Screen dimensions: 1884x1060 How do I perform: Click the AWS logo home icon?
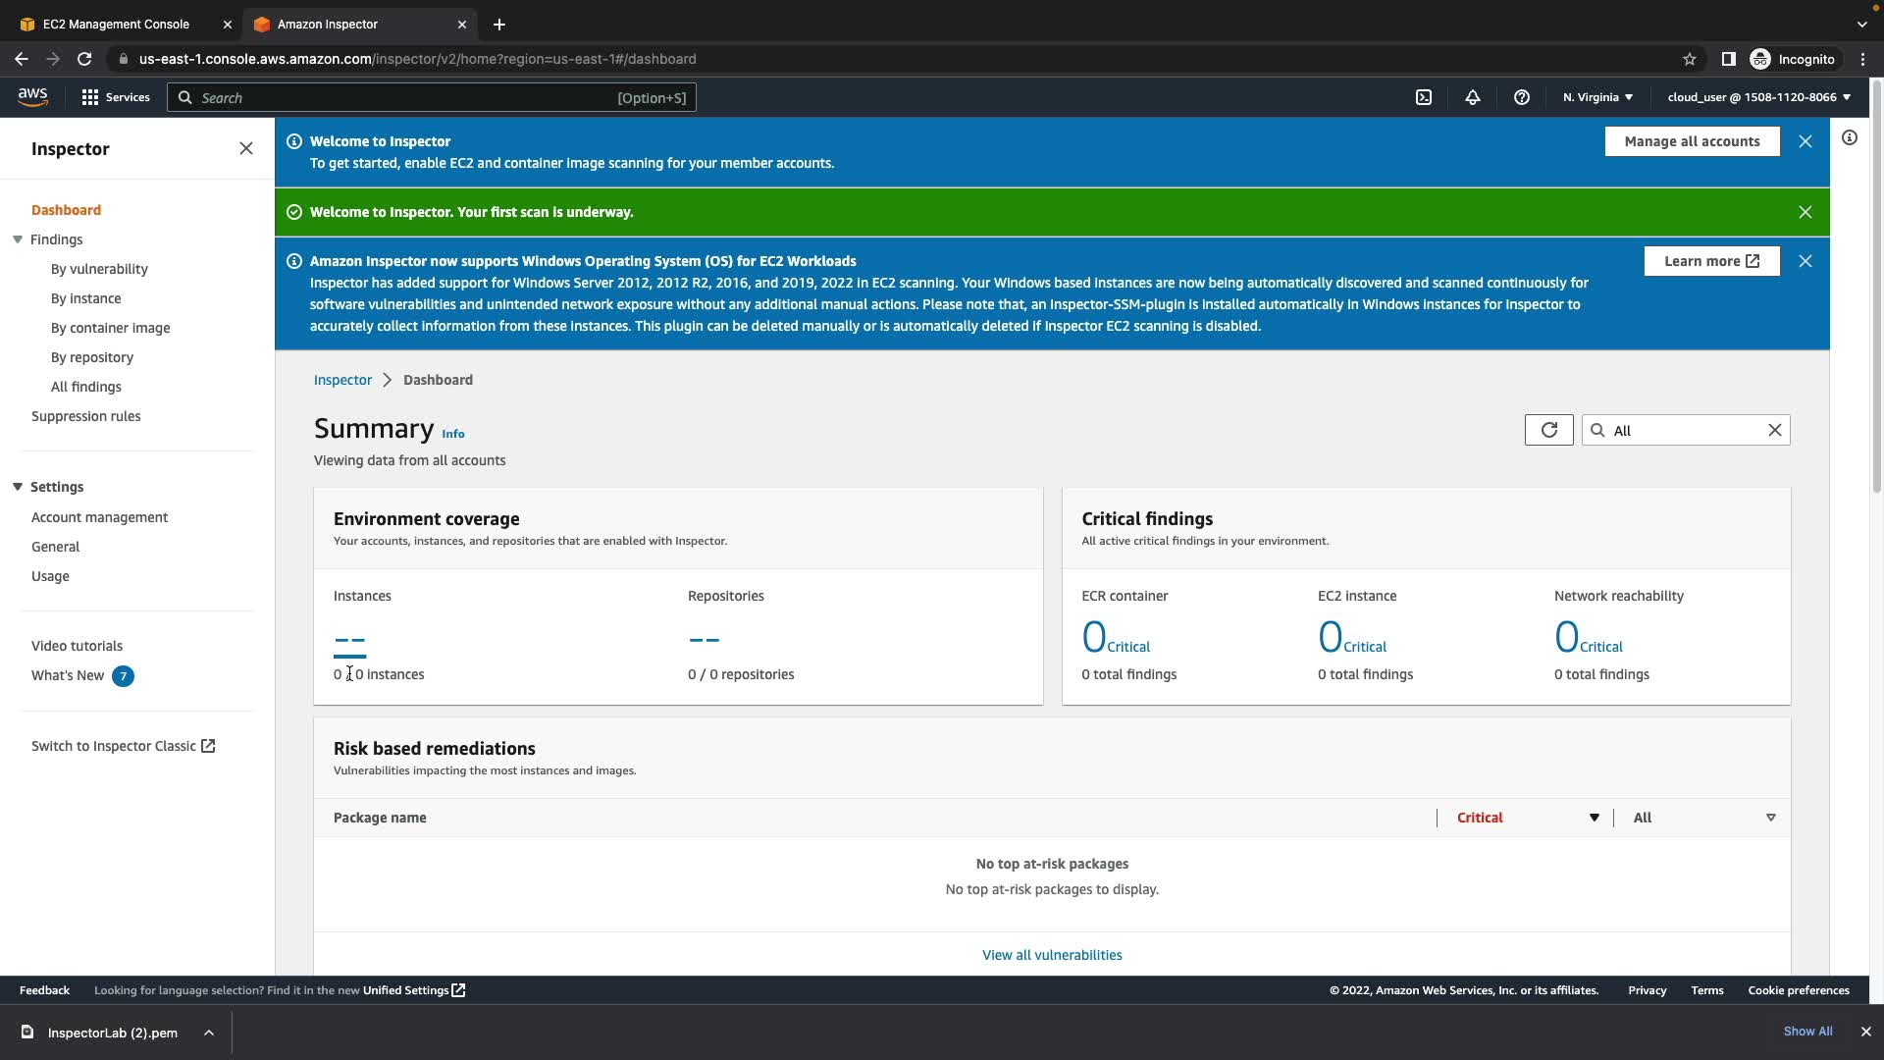pos(32,96)
